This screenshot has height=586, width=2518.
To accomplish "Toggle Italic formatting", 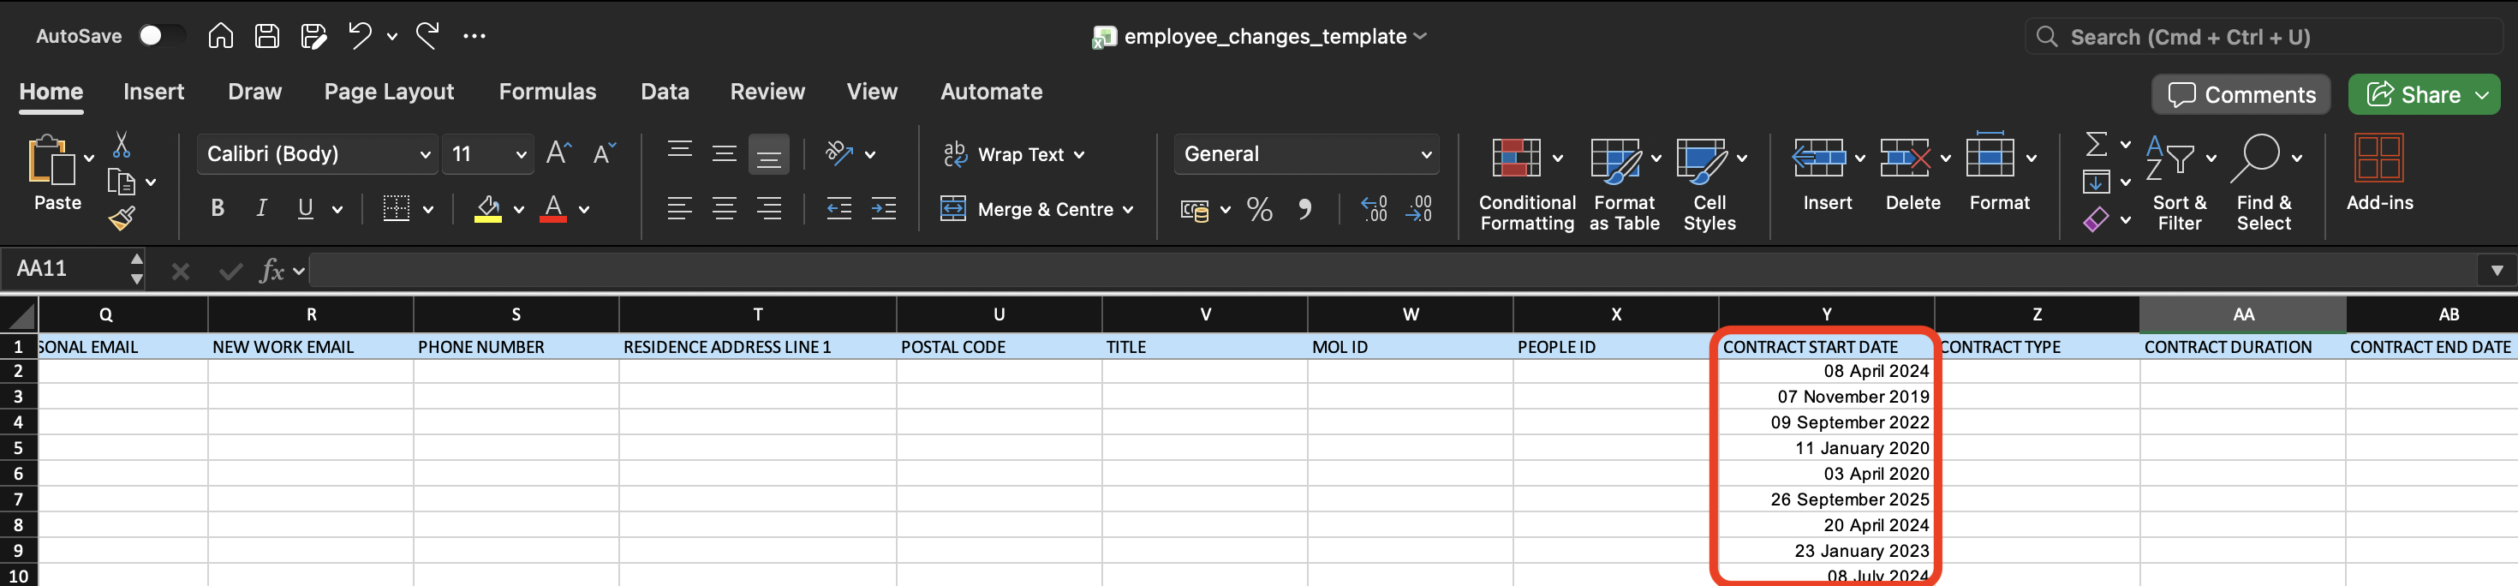I will (261, 208).
